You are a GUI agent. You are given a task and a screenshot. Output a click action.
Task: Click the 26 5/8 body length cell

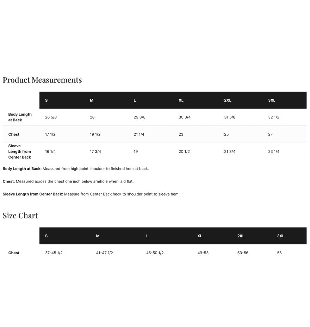(51, 117)
